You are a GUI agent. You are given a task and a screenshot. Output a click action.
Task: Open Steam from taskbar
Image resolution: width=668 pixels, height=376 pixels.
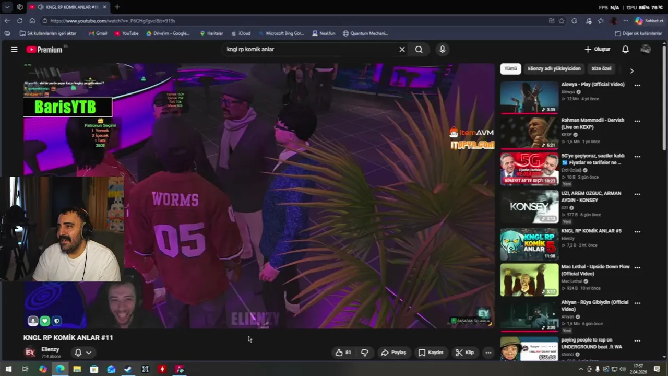(x=128, y=369)
